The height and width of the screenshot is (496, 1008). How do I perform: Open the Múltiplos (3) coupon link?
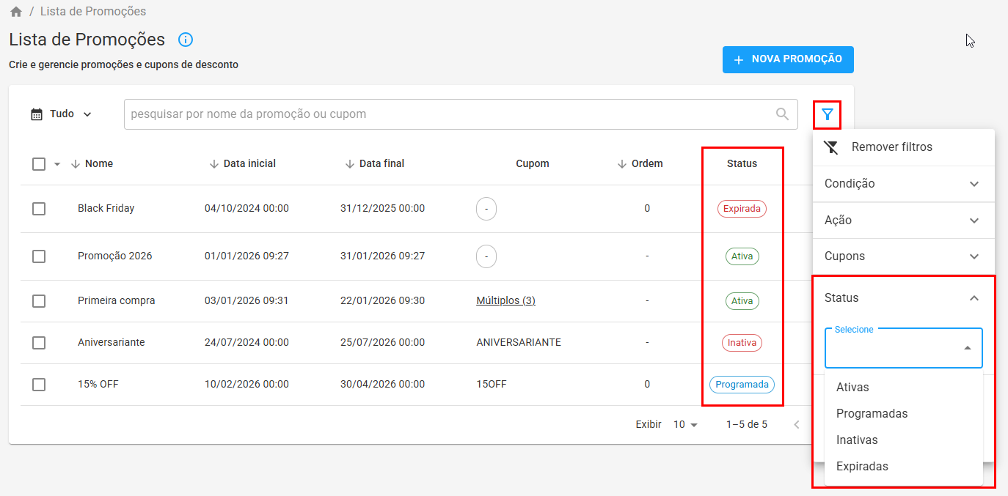click(505, 301)
